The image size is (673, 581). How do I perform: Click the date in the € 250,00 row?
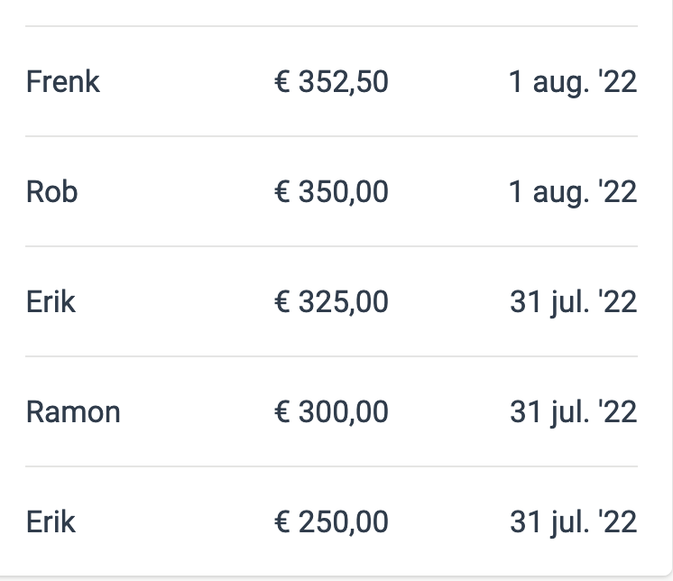(x=573, y=522)
